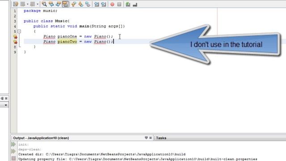The height and width of the screenshot is (161, 286).
Task: Start macro recording with red circle icon
Action: (x=112, y=4)
